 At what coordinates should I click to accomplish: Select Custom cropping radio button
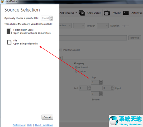(x=76, y=71)
